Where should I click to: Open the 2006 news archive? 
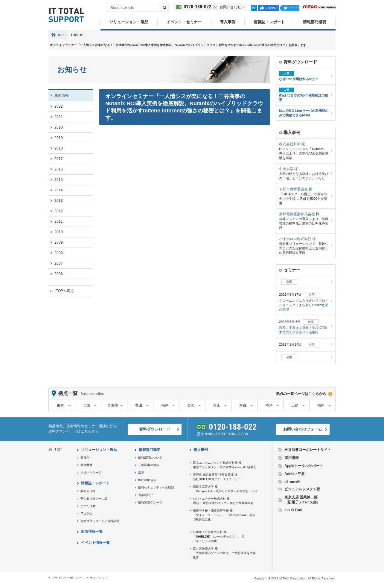pyautogui.click(x=71, y=274)
